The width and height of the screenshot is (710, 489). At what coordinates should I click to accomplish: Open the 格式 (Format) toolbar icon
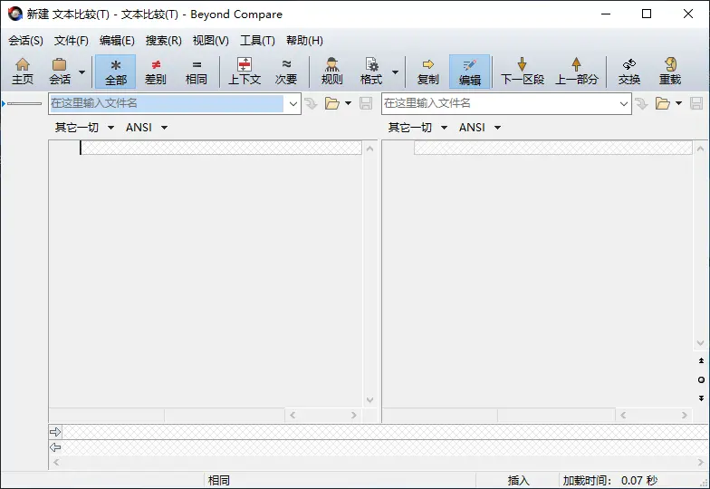pos(371,71)
